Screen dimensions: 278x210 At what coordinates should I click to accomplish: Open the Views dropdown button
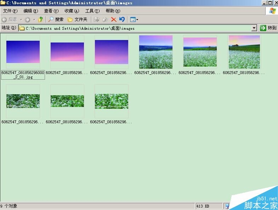[x=134, y=19]
